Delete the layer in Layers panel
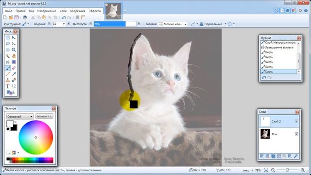The height and width of the screenshot is (175, 311). point(267,157)
